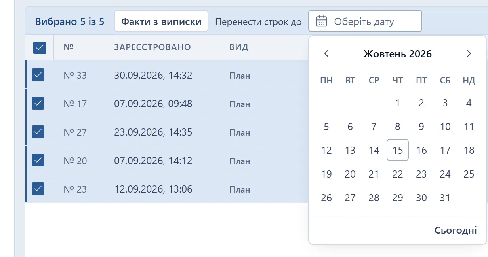The height and width of the screenshot is (257, 488).
Task: Choose day 12 in the calendar
Action: (326, 150)
